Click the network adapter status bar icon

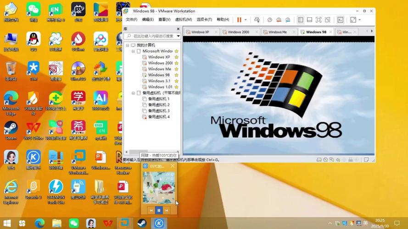point(332,160)
